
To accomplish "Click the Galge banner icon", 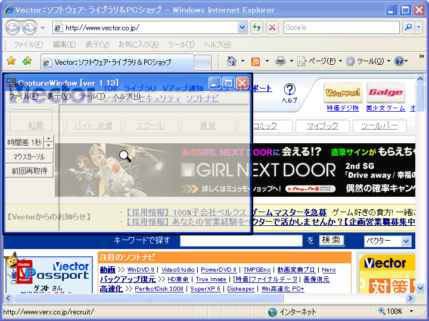I will pos(386,93).
